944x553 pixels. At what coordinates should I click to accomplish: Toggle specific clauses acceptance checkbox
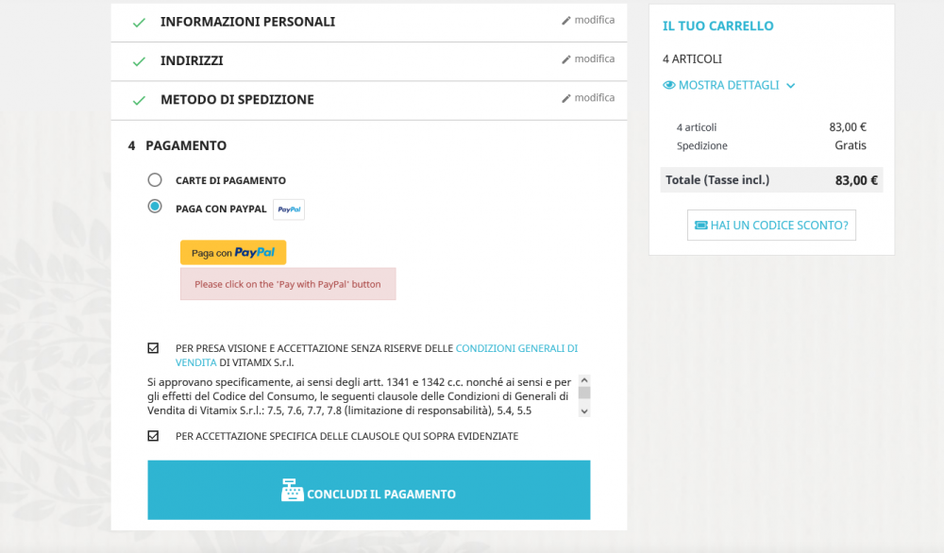point(153,436)
